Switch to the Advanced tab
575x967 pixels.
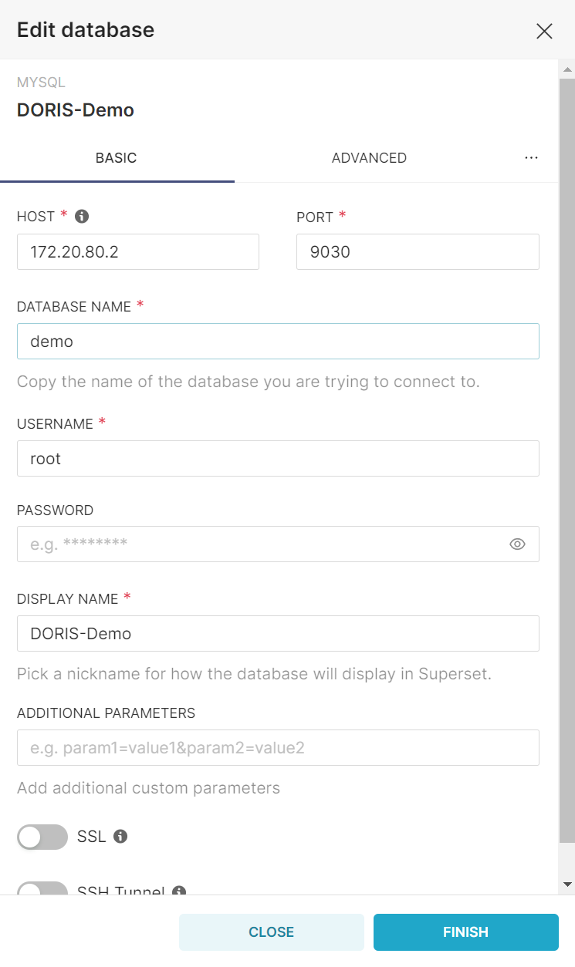click(369, 158)
